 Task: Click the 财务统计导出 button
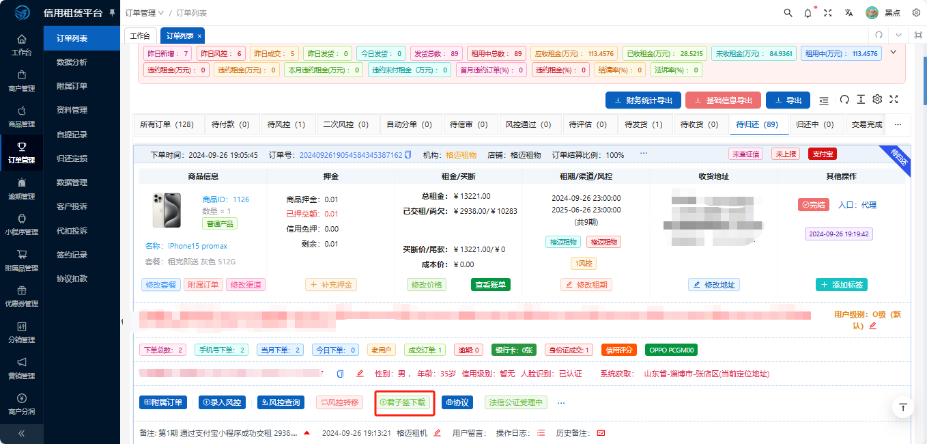643,100
